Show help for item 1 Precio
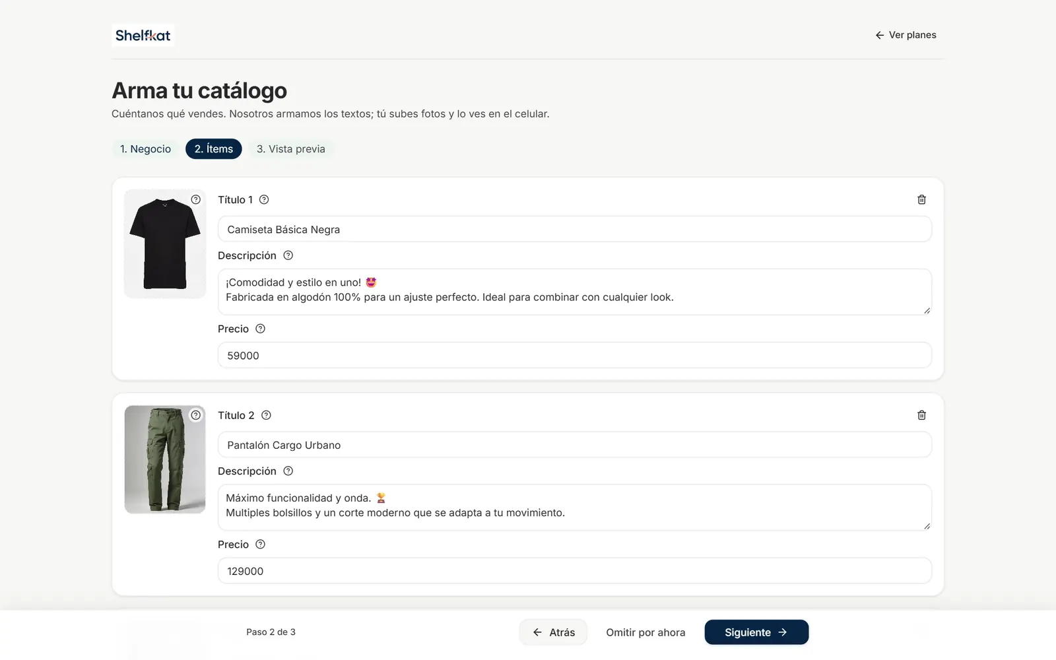 tap(261, 329)
